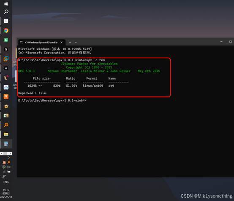Open the character avatar taskbar app
The height and width of the screenshot is (201, 234).
pyautogui.click(x=6, y=78)
